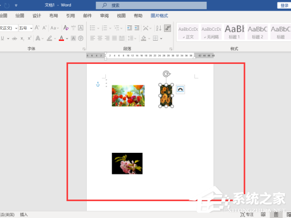Image resolution: width=291 pixels, height=218 pixels.
Task: Toggle strikethrough formatting
Action: [x=15, y=38]
